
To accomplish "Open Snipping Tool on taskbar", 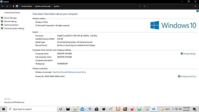I will pyautogui.click(x=146, y=109).
